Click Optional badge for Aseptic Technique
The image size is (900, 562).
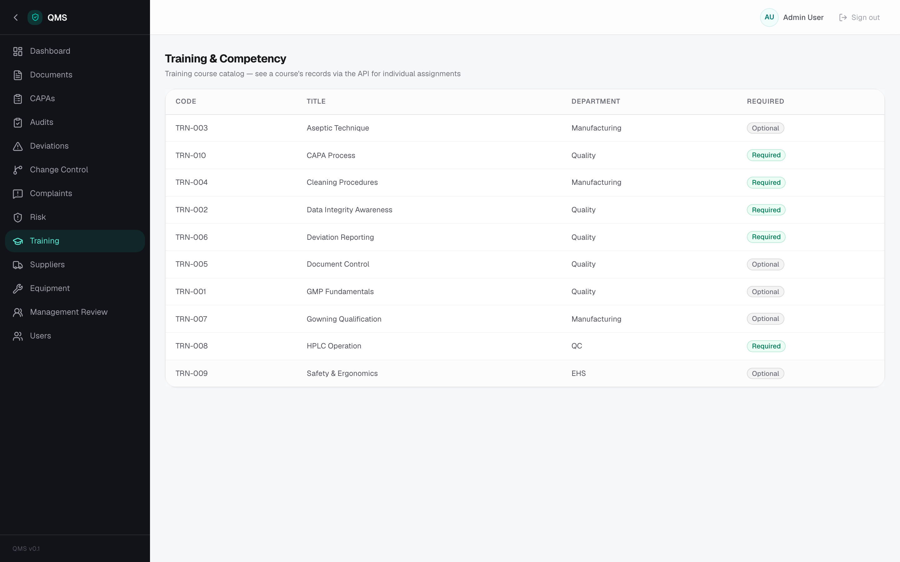(x=765, y=128)
